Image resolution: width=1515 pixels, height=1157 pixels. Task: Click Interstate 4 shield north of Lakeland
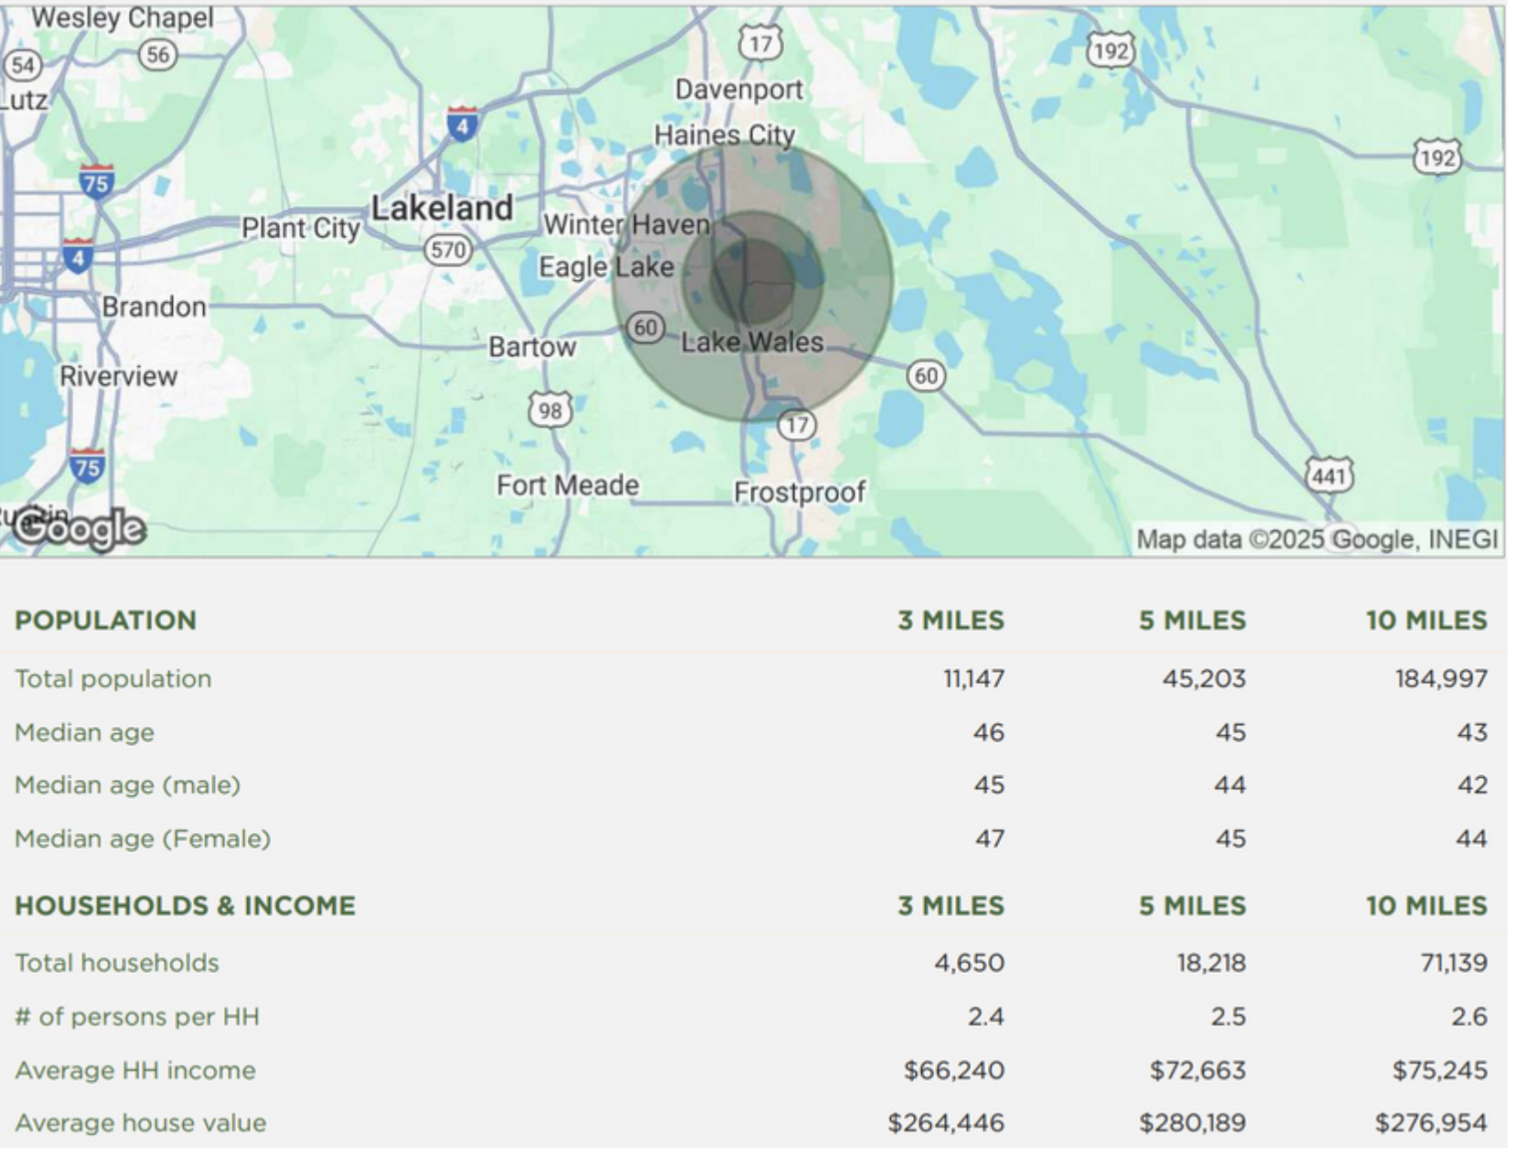462,124
